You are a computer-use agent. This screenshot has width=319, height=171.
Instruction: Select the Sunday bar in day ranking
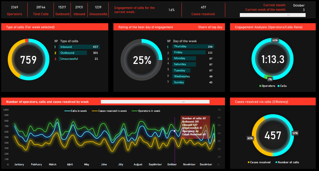pos(179,82)
